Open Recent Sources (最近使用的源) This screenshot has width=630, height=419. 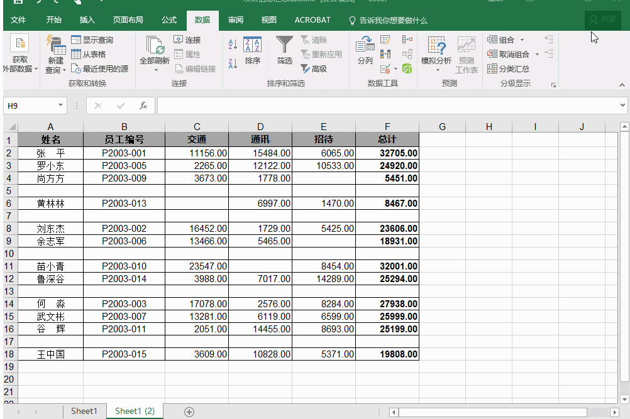99,68
